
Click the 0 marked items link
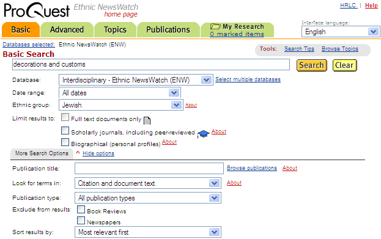point(237,34)
